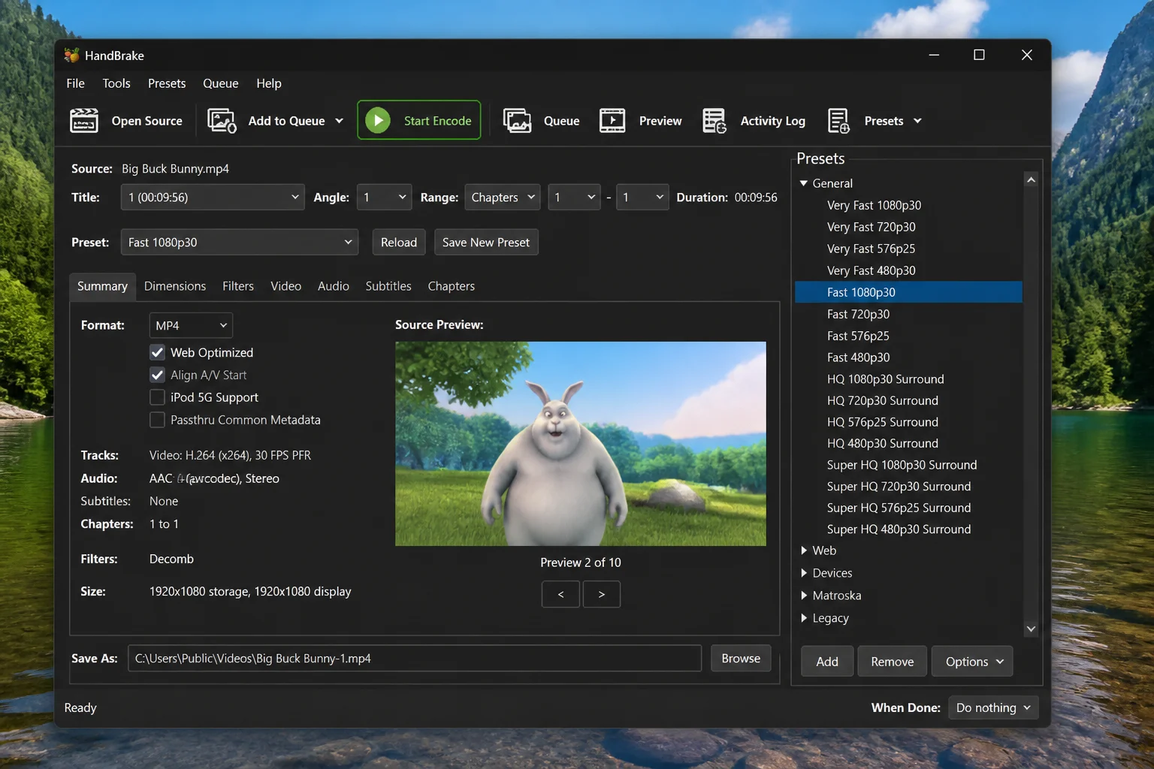Screen dimensions: 1154x769
Task: Open the Presets menu in menu bar
Action: coord(167,83)
